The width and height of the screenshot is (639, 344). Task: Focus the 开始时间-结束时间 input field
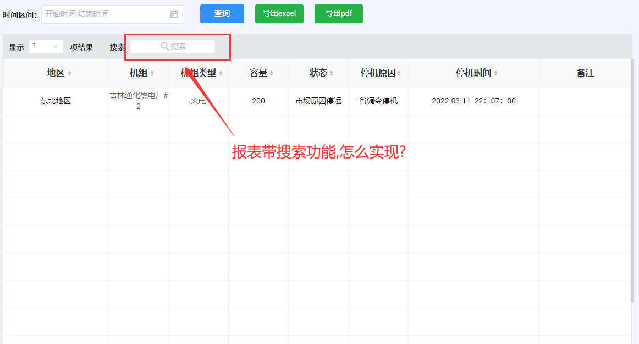(113, 14)
